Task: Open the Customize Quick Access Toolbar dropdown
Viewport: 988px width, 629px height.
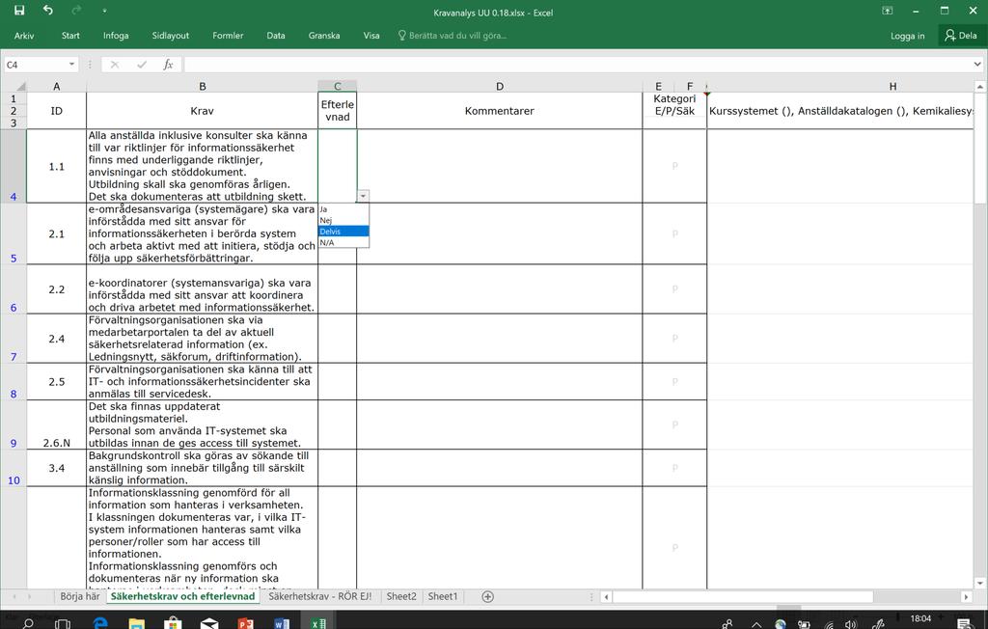Action: (x=104, y=11)
